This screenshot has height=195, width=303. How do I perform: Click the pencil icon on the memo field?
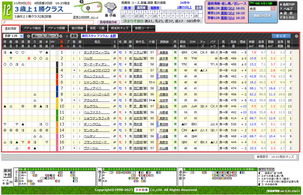tap(4, 22)
